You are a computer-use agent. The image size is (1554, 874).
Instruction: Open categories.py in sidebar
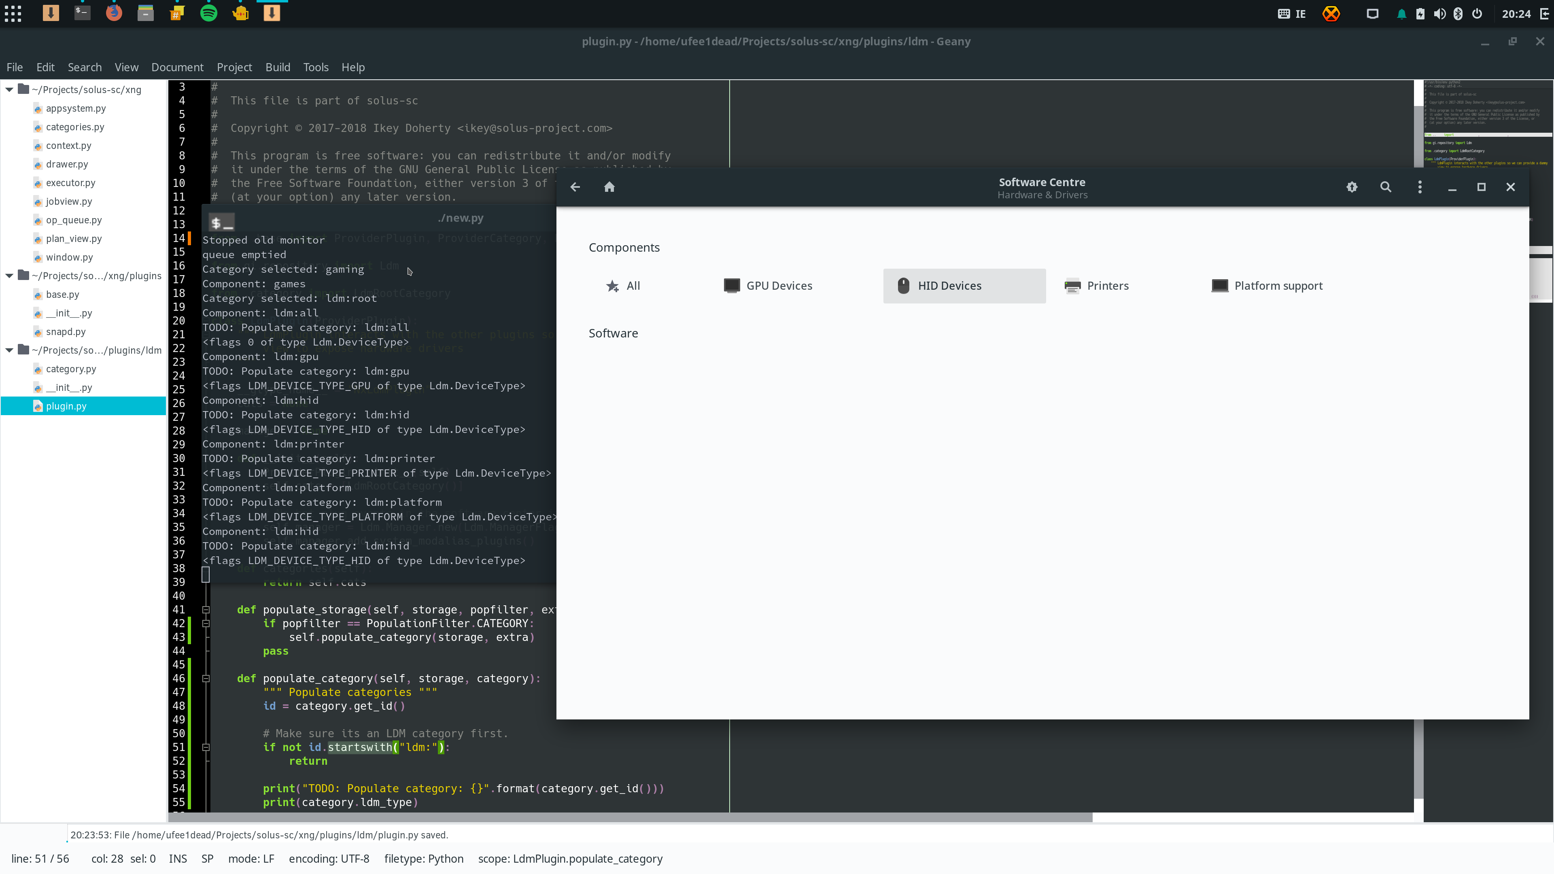[x=75, y=127]
